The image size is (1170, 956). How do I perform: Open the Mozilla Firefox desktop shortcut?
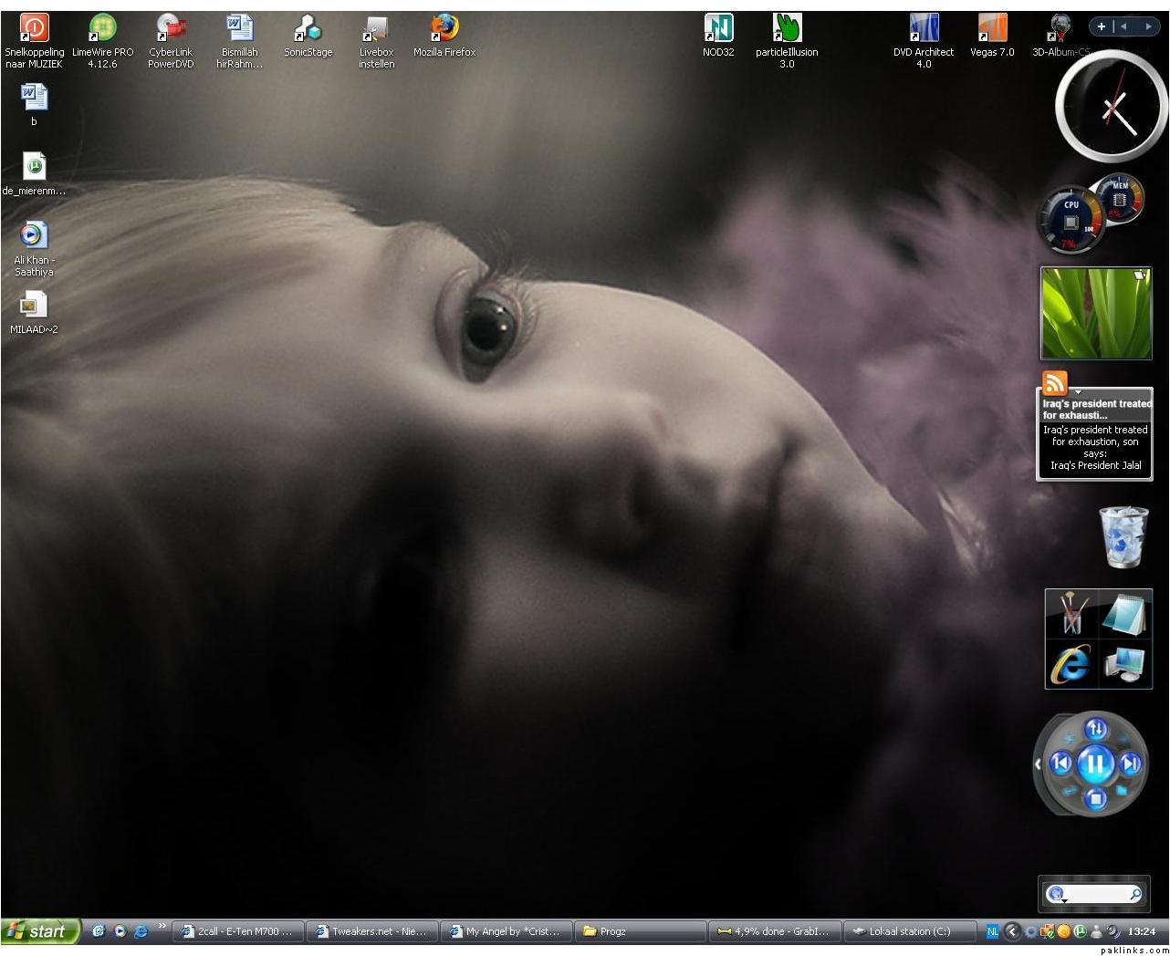[444, 29]
